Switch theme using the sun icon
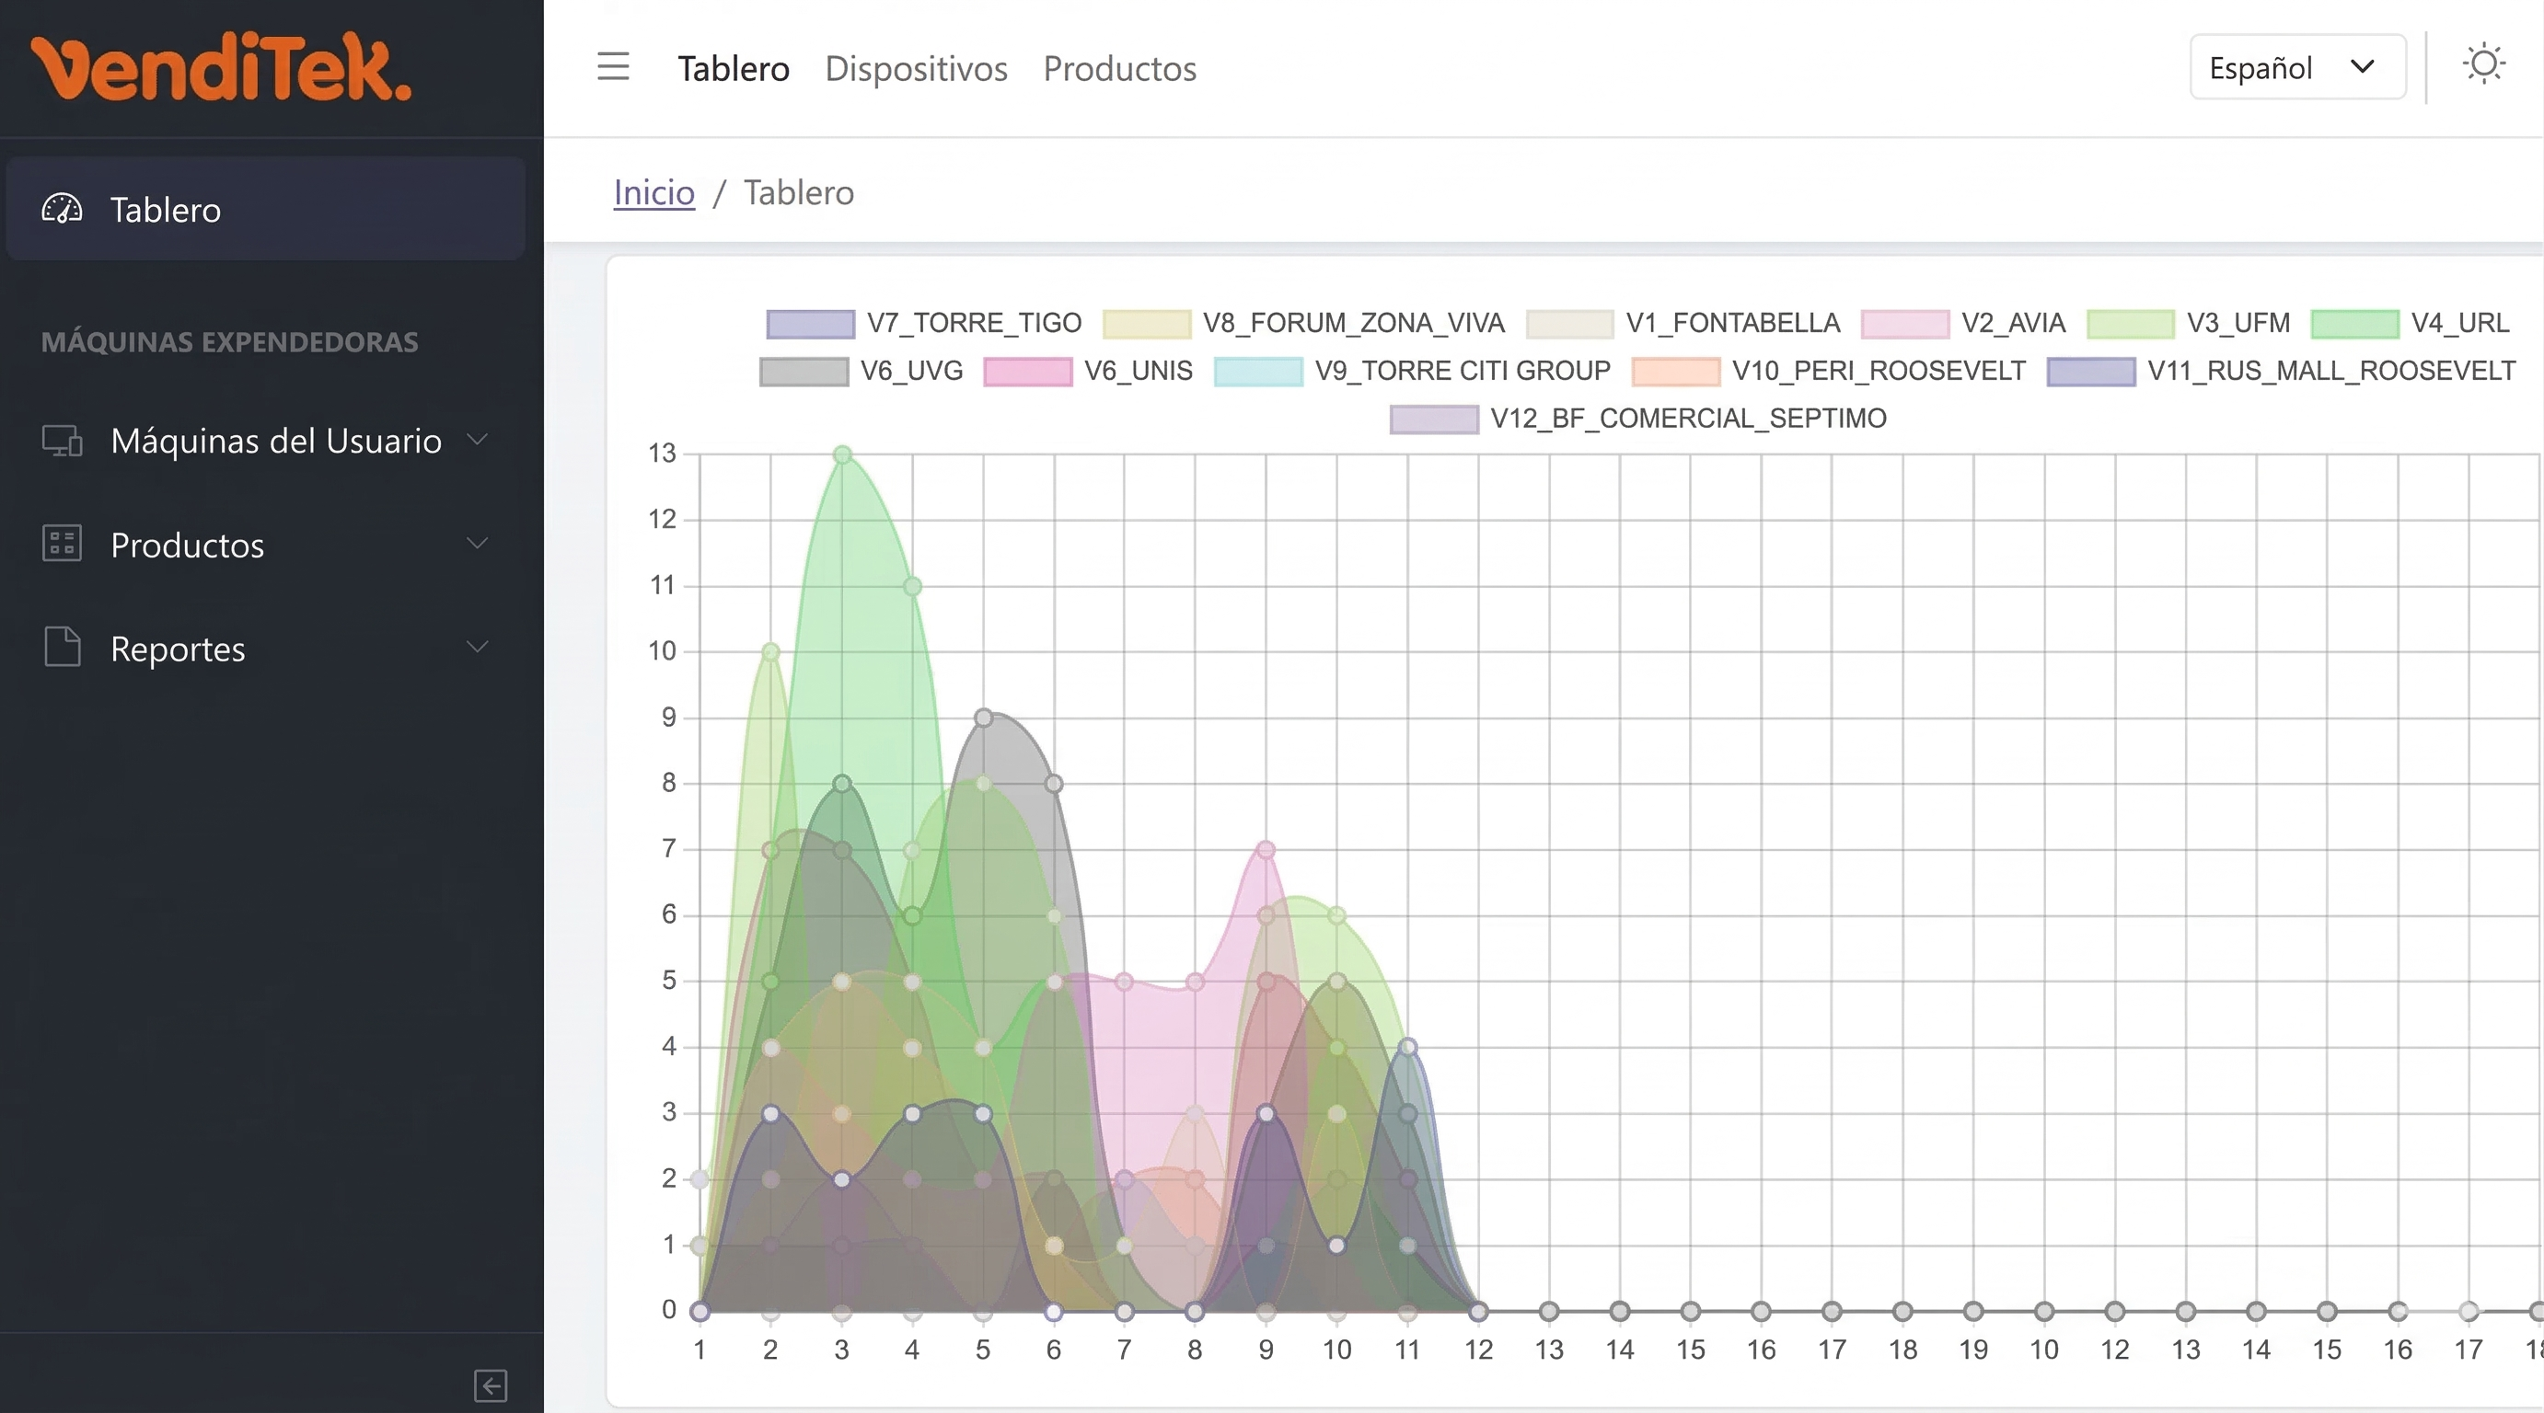This screenshot has height=1413, width=2544. click(x=2484, y=63)
